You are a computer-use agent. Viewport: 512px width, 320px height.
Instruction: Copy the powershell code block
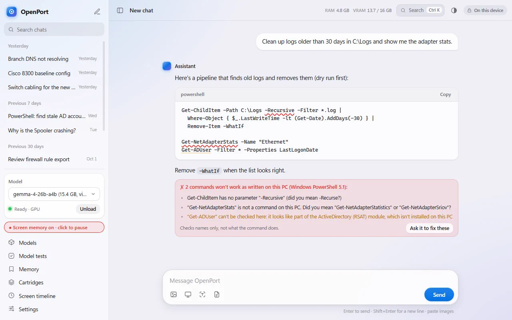pos(445,94)
